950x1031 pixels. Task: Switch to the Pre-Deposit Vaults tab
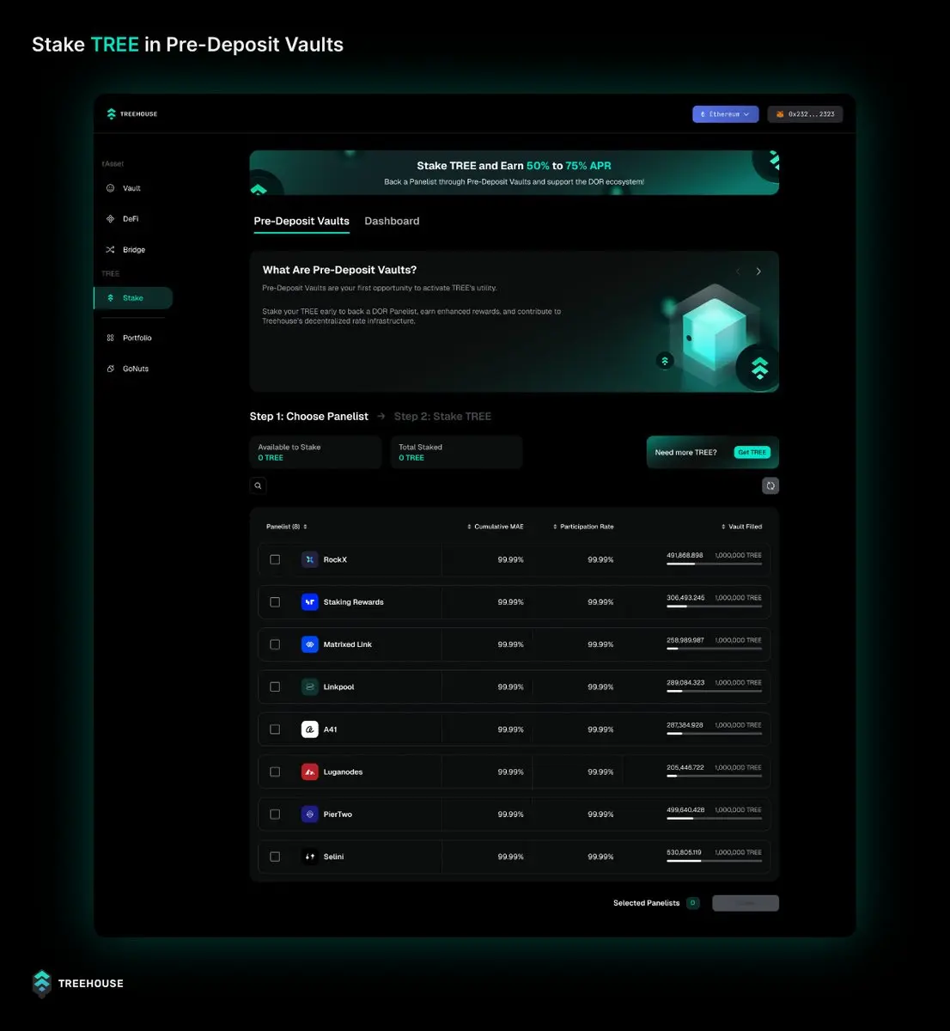[301, 222]
